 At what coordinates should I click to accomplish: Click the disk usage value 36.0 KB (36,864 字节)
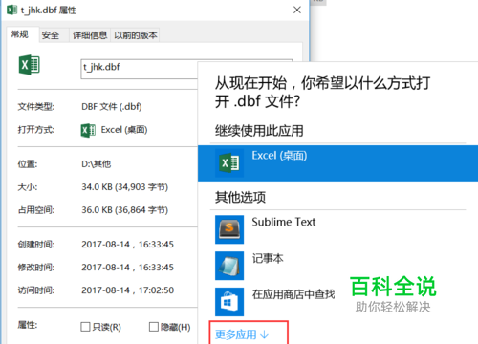pyautogui.click(x=124, y=210)
